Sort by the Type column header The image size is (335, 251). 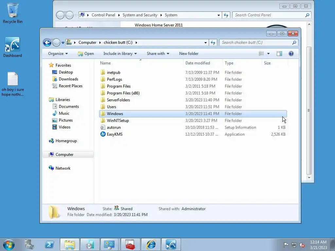[242, 63]
